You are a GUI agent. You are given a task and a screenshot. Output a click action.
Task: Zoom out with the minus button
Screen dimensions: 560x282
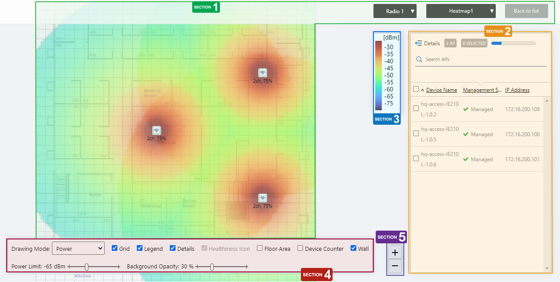tap(395, 266)
